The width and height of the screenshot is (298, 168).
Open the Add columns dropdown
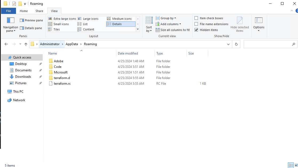(168, 24)
